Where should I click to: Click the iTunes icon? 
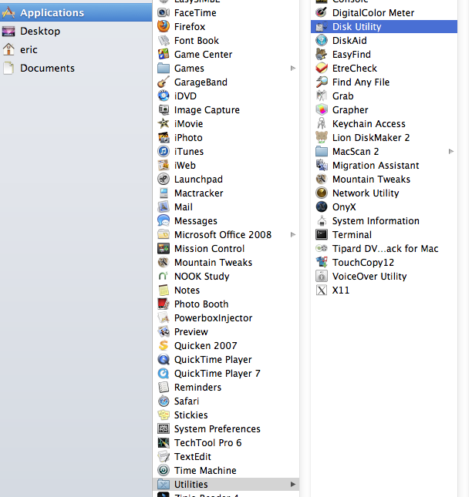pyautogui.click(x=164, y=152)
